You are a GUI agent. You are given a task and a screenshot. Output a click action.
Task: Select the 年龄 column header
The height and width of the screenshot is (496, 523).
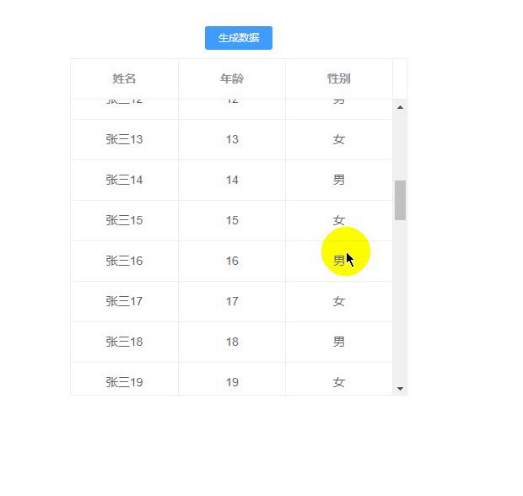tap(232, 79)
